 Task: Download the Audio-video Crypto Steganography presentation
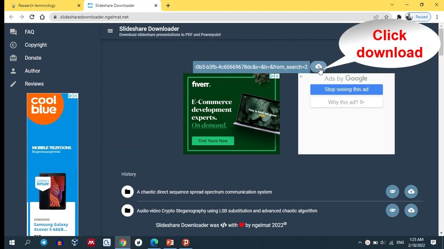click(x=411, y=210)
